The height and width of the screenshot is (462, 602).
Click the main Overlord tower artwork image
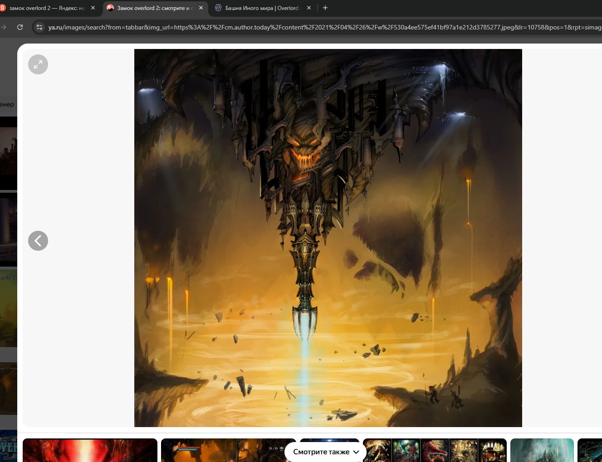coord(328,238)
